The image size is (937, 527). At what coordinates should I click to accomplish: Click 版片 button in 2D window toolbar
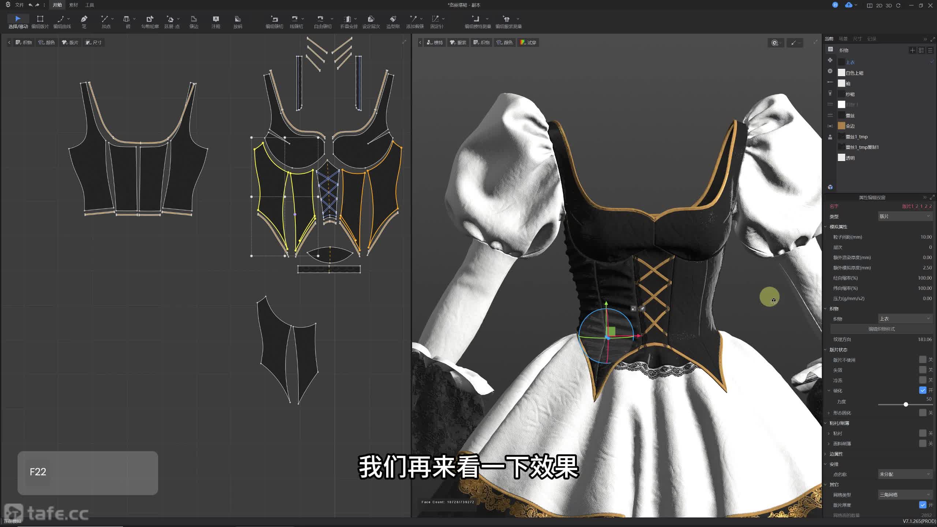tap(70, 42)
